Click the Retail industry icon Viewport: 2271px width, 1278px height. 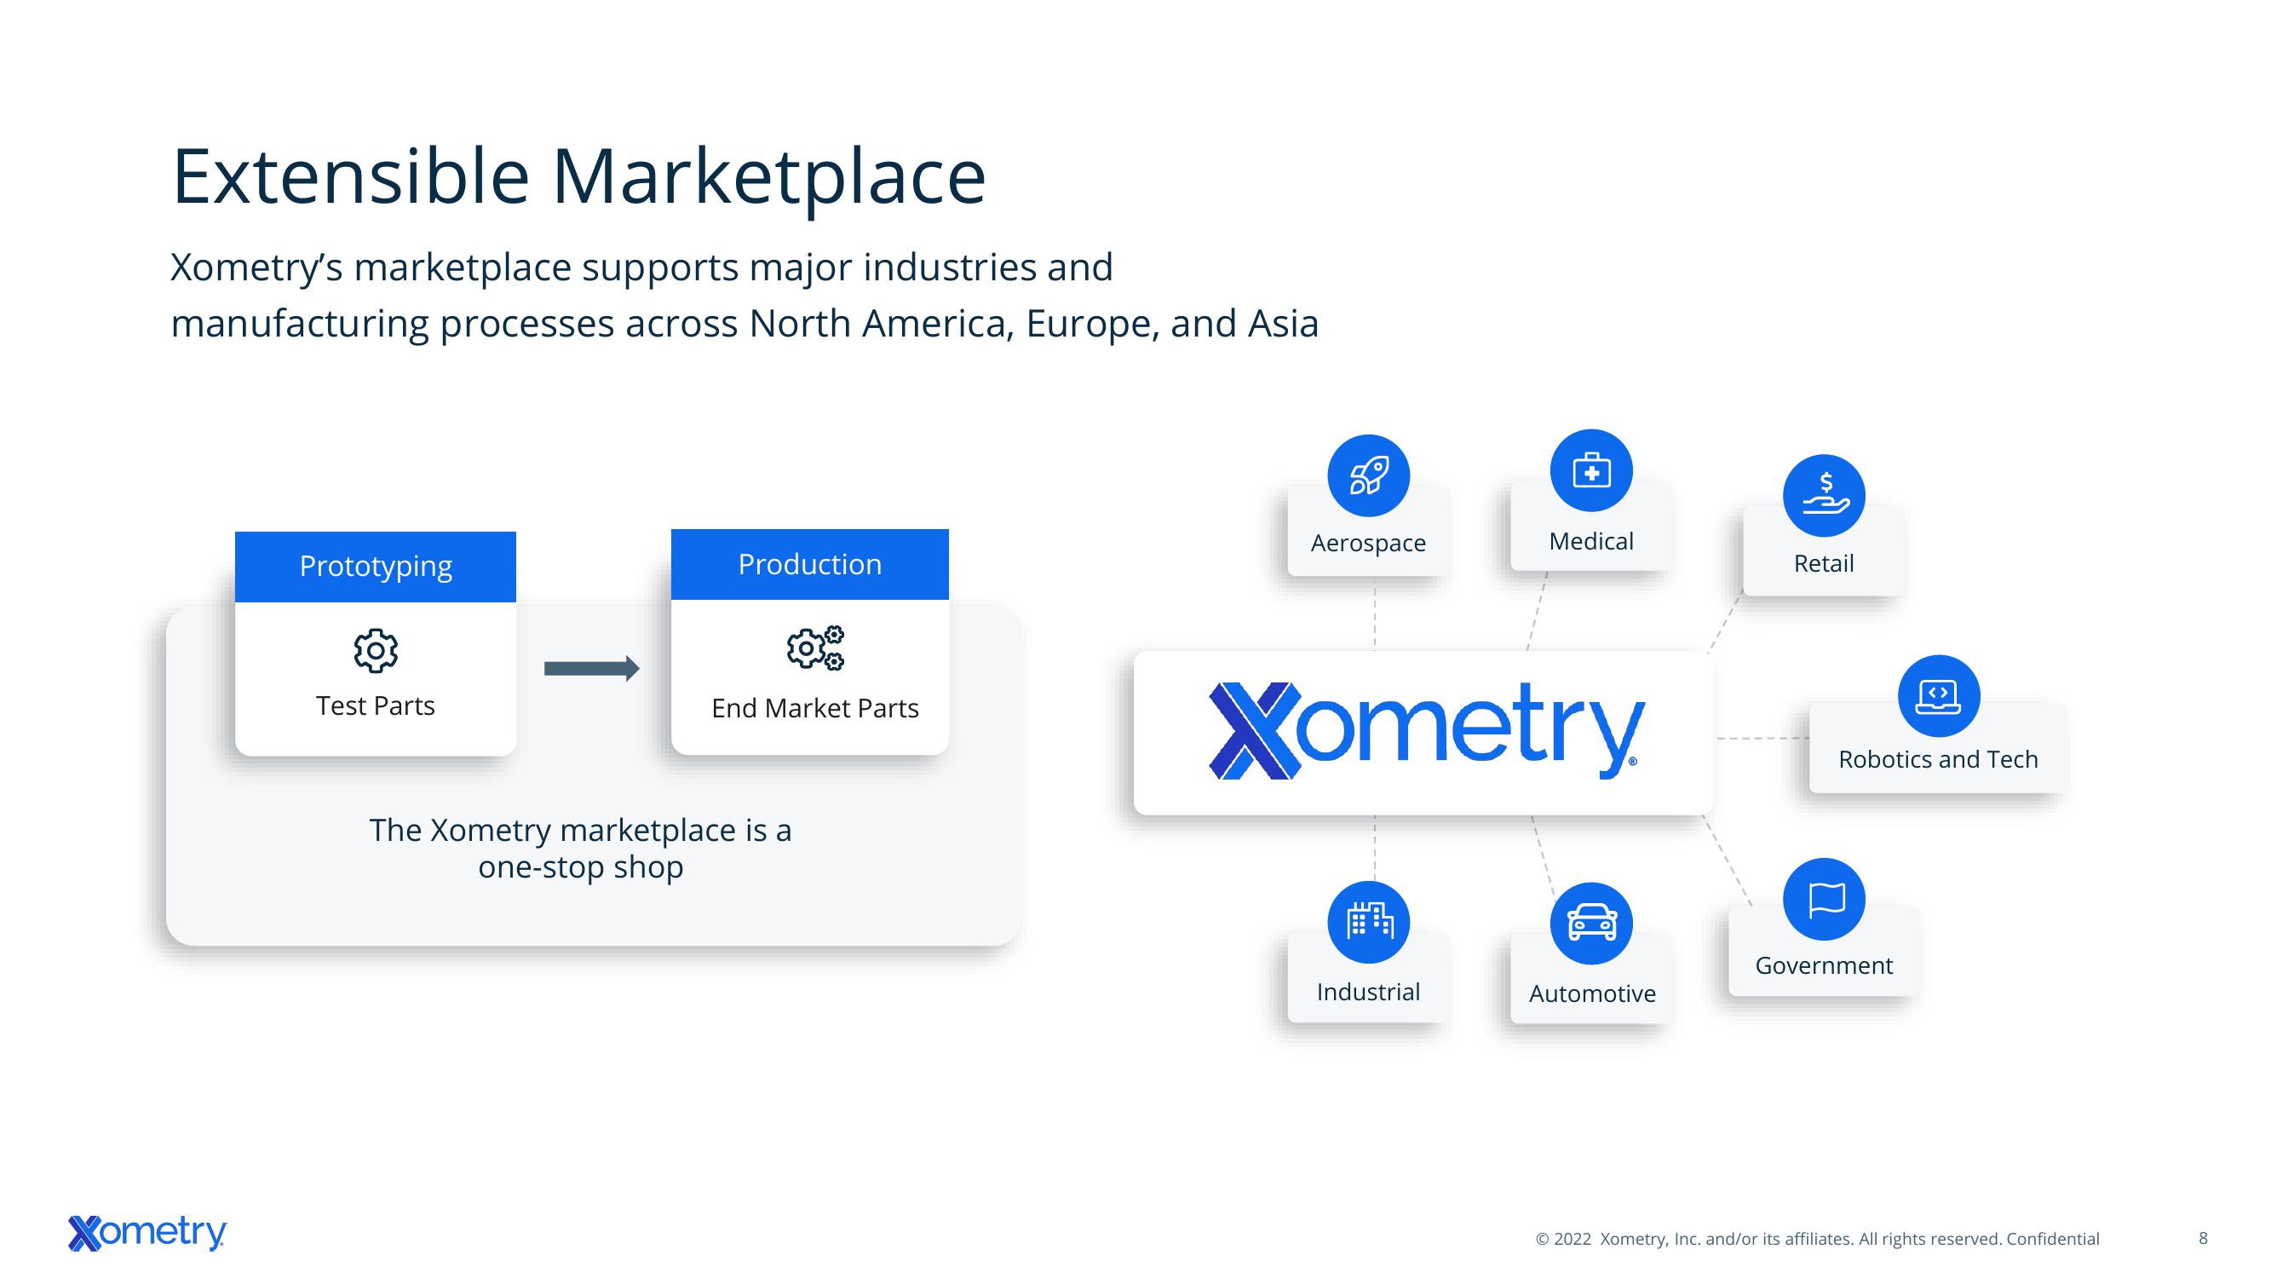1820,501
